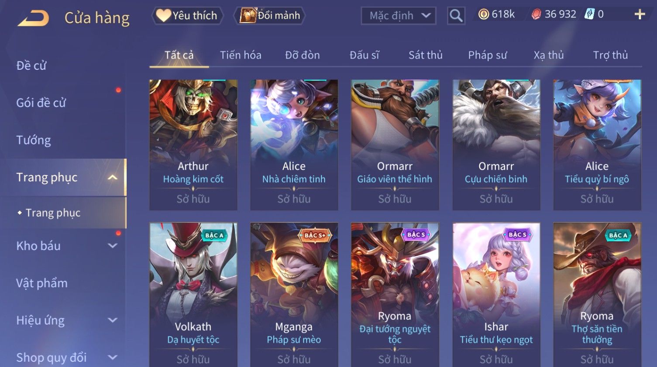The height and width of the screenshot is (367, 657).
Task: Click the heart icon on Yêu thích
Action: tap(163, 16)
